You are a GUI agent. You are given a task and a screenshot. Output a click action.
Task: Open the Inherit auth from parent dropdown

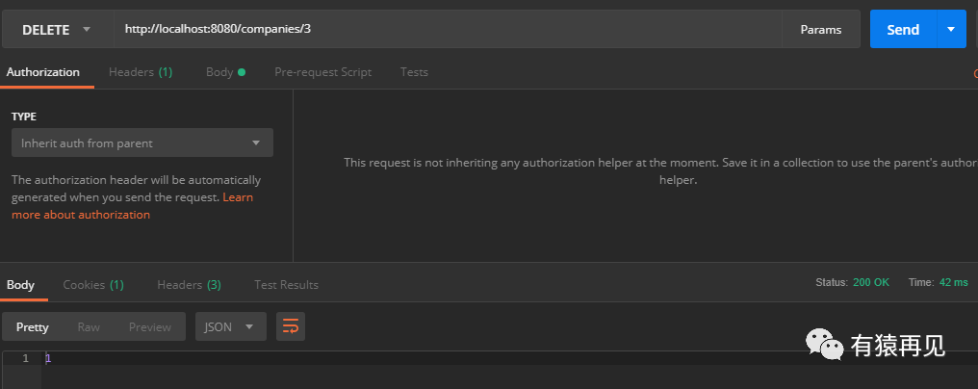[x=142, y=143]
